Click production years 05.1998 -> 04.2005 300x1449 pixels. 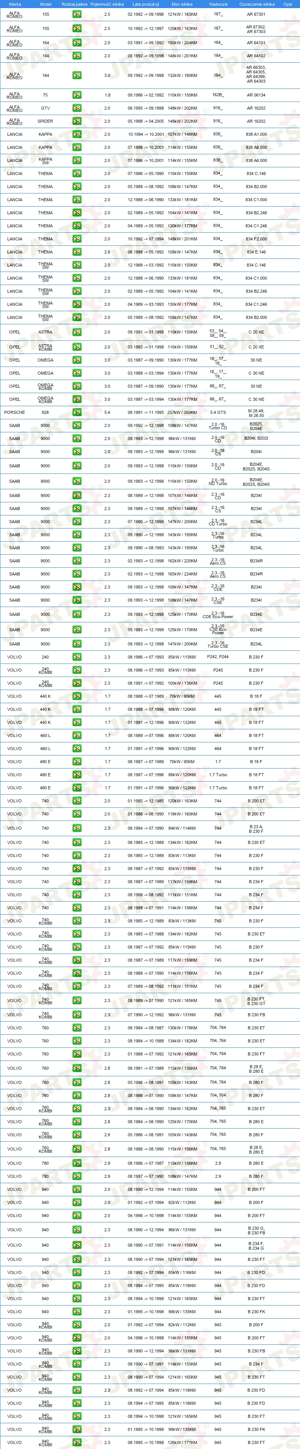[146, 121]
